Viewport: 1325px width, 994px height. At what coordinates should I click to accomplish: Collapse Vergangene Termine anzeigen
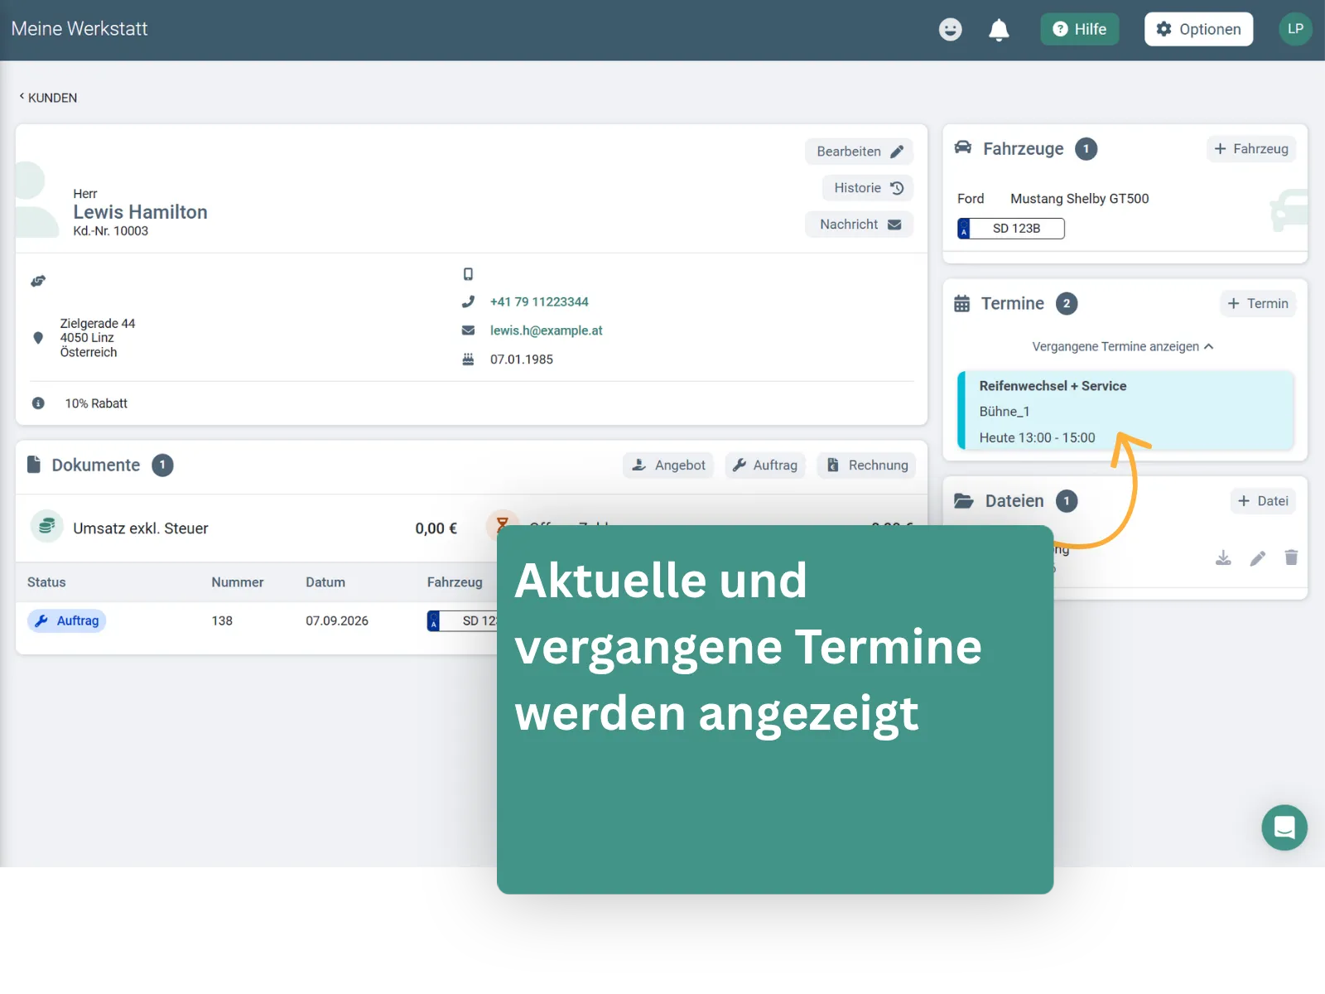tap(1123, 346)
